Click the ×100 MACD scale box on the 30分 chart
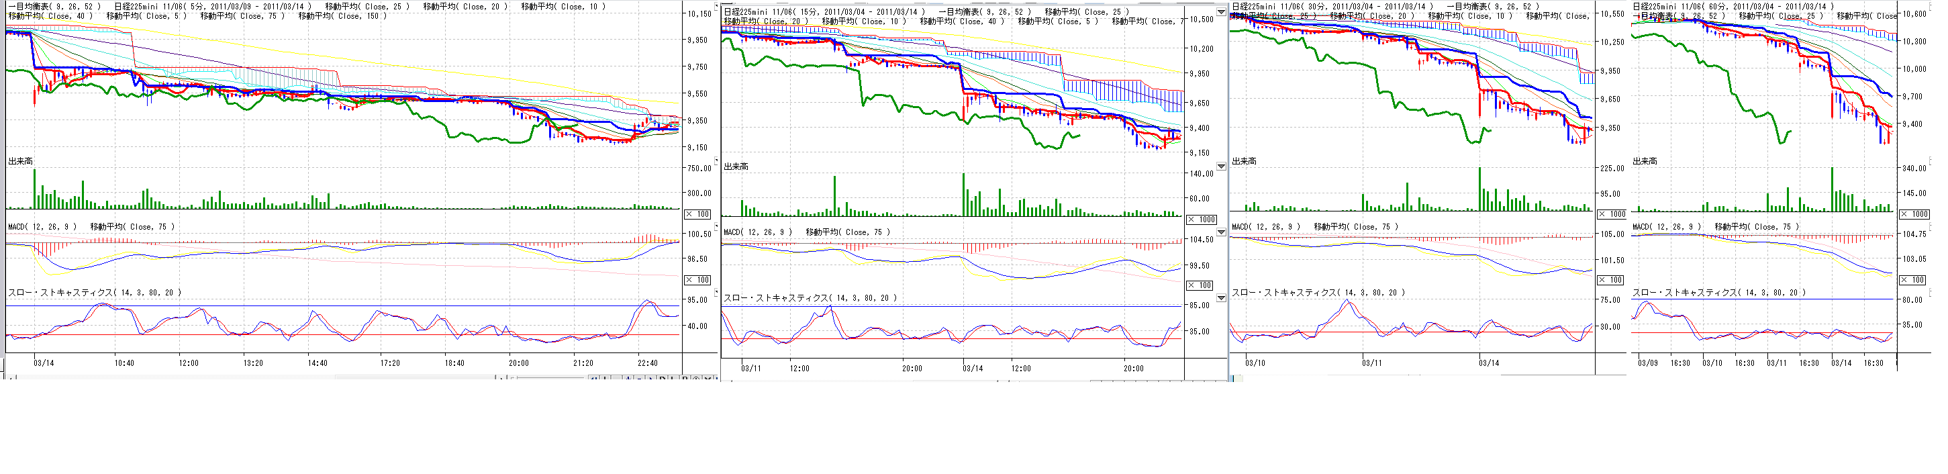 pos(1612,280)
